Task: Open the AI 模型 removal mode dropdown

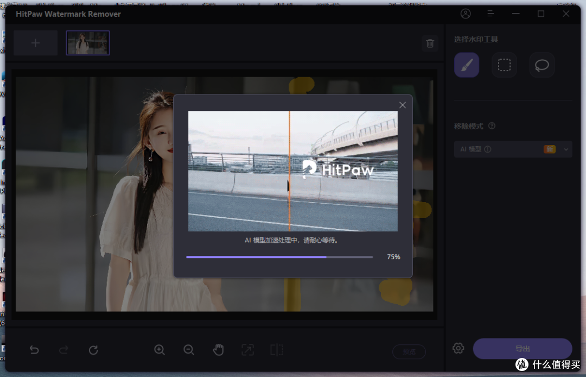Action: pyautogui.click(x=513, y=149)
